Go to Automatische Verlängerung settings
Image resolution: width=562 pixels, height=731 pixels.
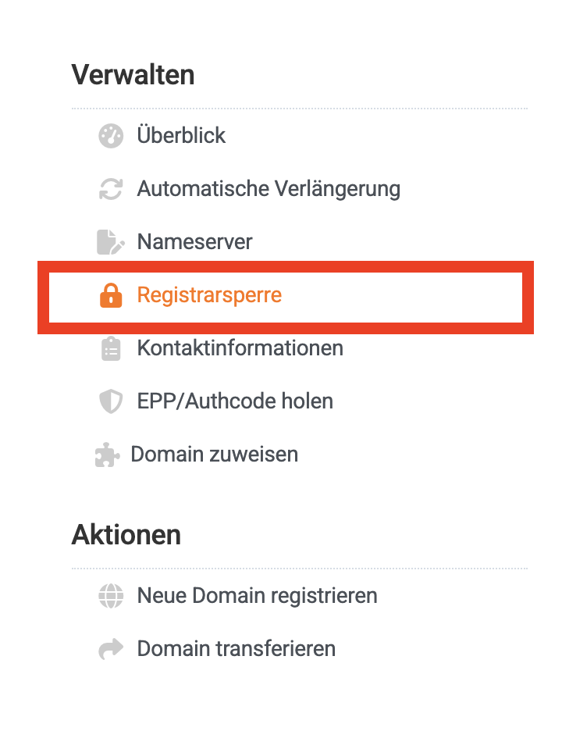[269, 189]
